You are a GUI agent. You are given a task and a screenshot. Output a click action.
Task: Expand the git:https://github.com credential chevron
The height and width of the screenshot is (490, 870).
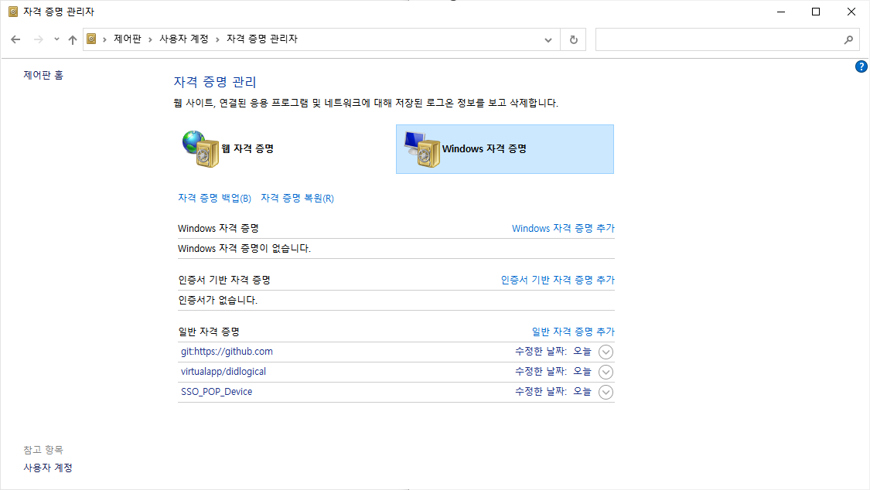(606, 352)
